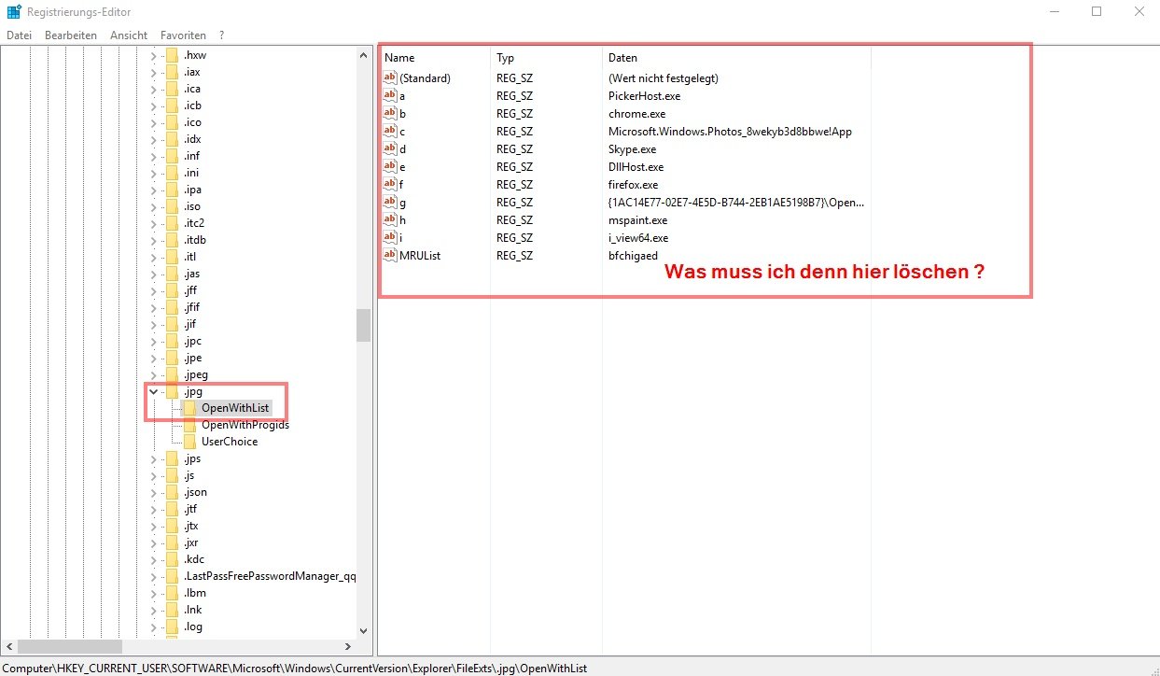Click the tree scroll-right arrow

(x=347, y=646)
